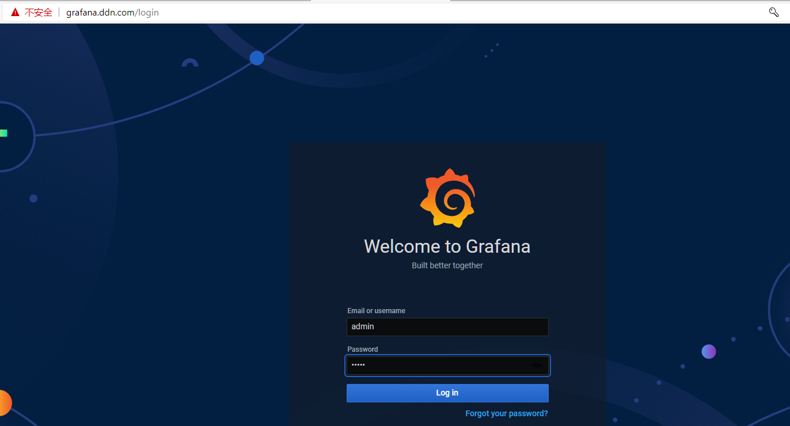This screenshot has height=426, width=790.
Task: Select the grafana.ddn.com/login address bar URL
Action: coord(112,12)
